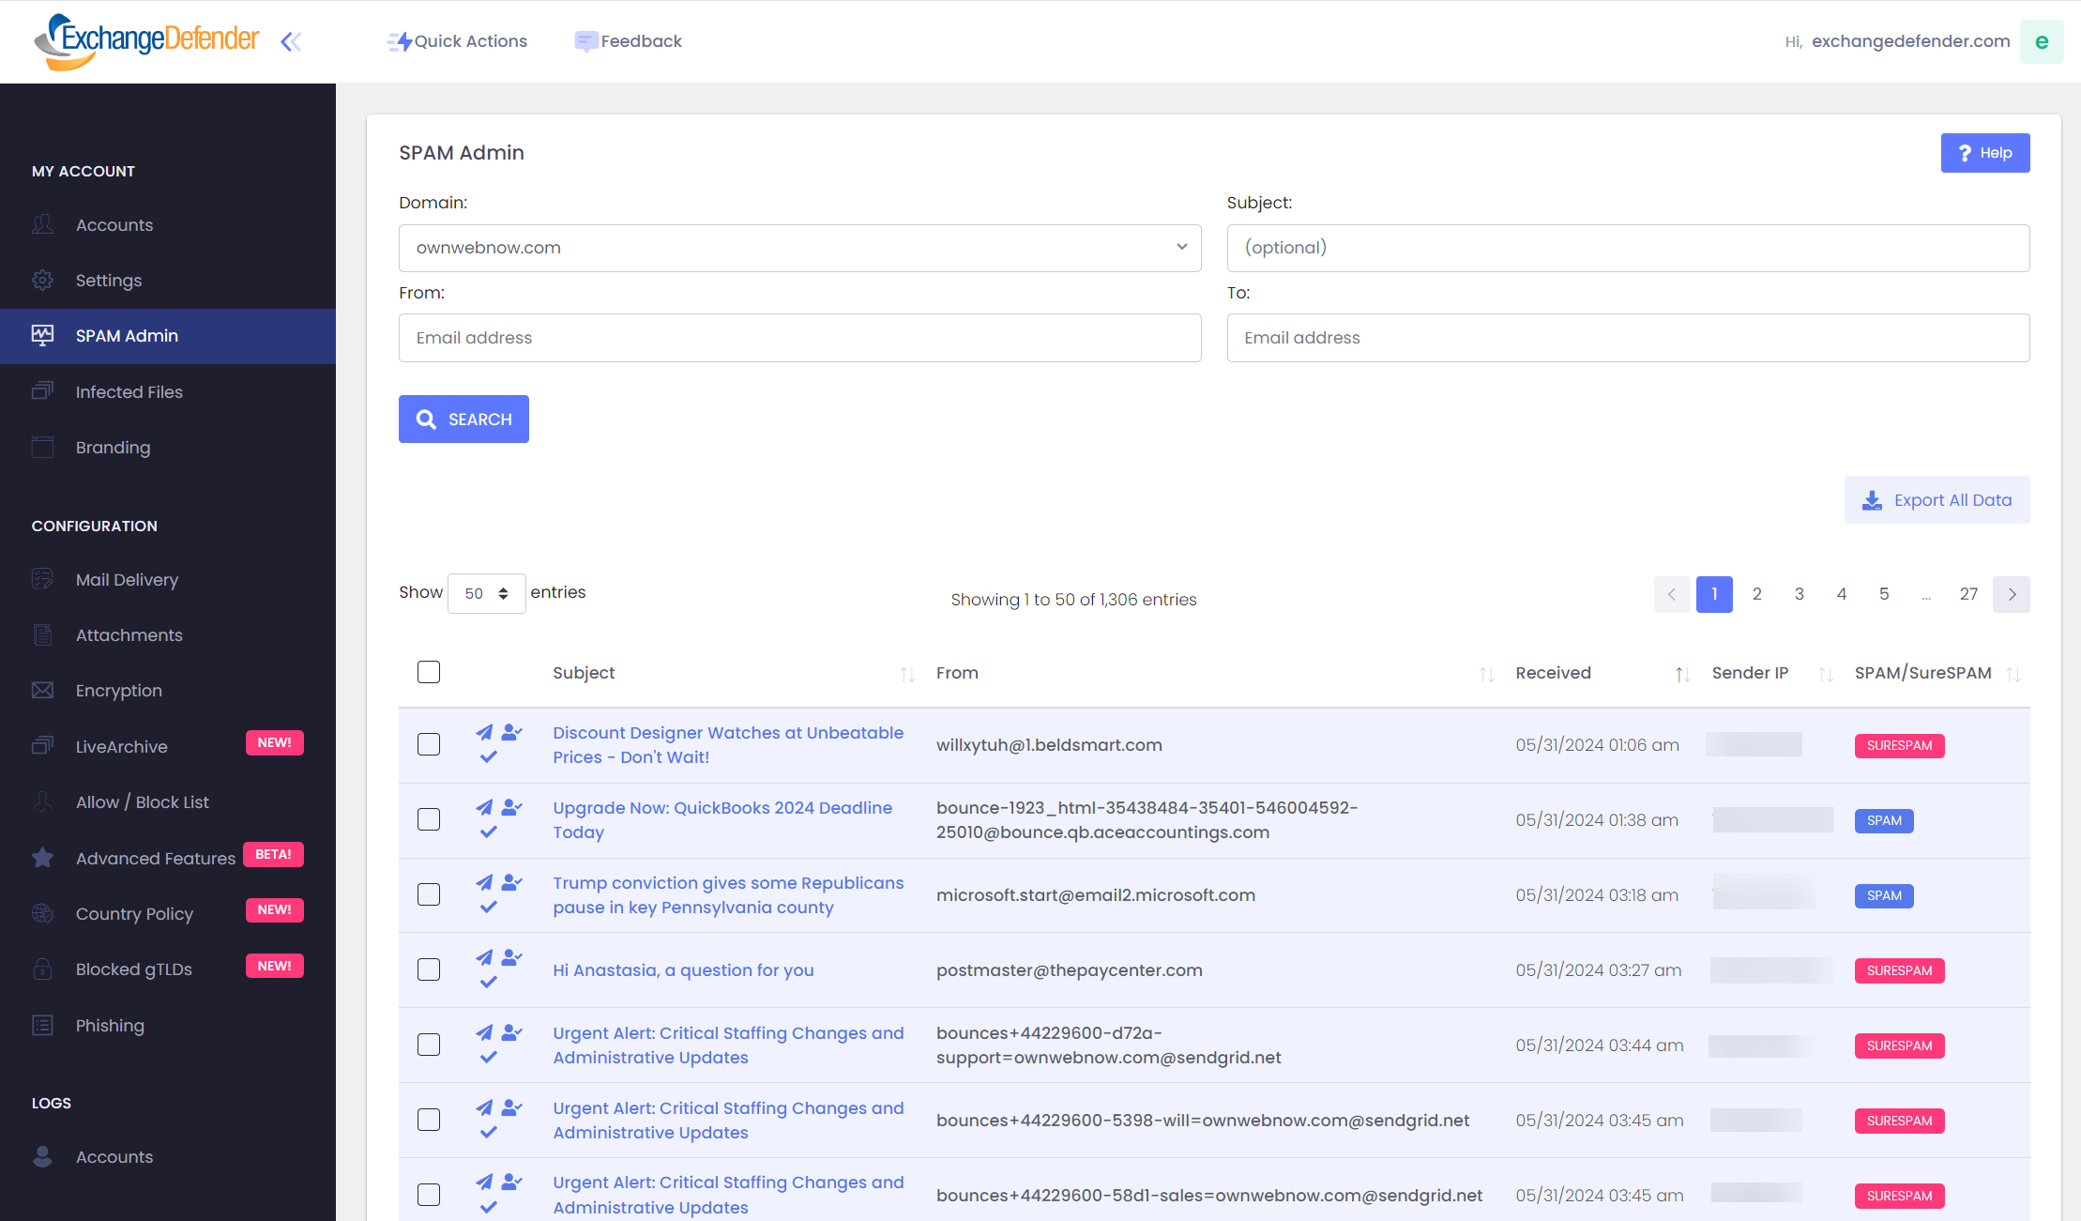Click the Encryption envelope icon

pyautogui.click(x=42, y=690)
